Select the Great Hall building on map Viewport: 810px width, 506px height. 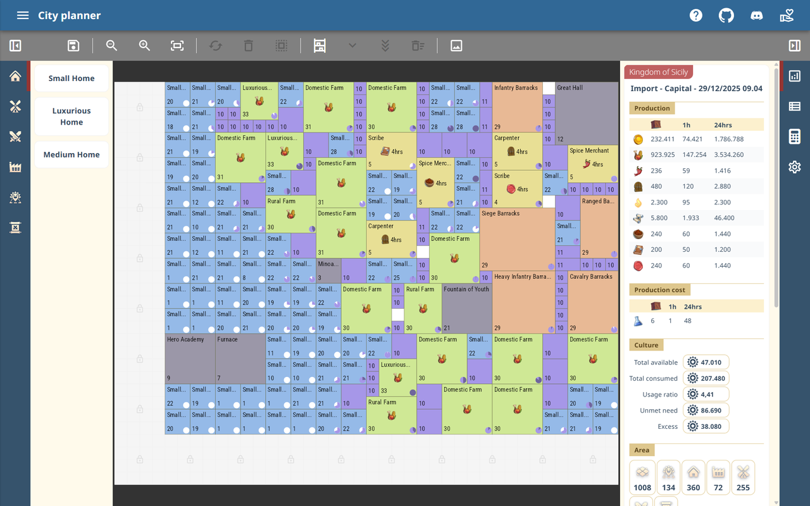tap(587, 113)
